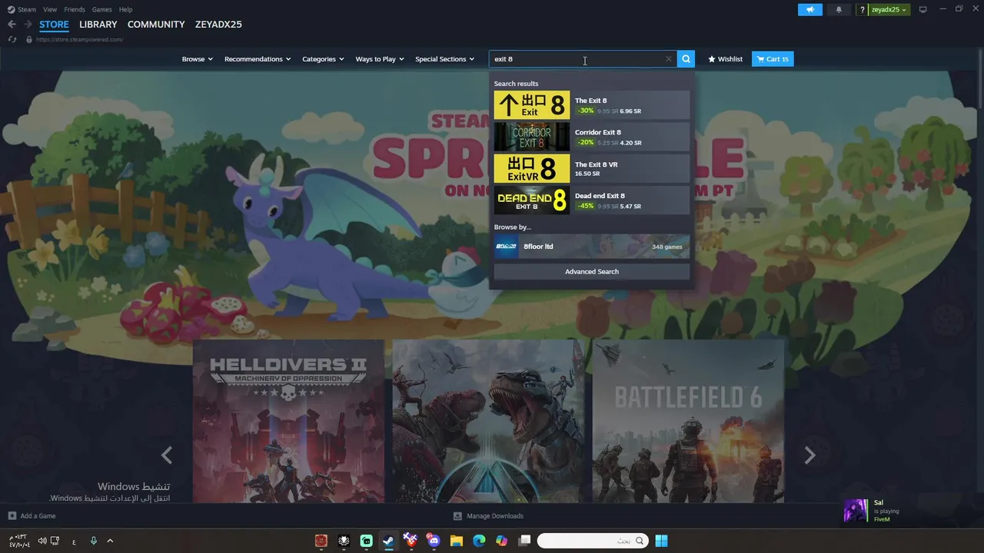984x553 pixels.
Task: Browse by 8floor ltd publisher
Action: point(592,247)
